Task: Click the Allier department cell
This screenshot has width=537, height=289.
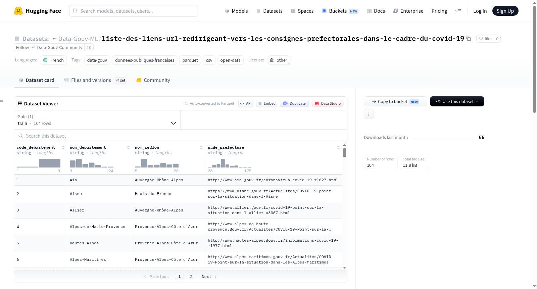Action: pos(99,210)
